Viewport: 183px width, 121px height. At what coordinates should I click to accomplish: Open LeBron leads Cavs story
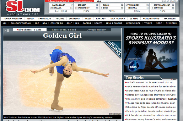click(x=151, y=91)
